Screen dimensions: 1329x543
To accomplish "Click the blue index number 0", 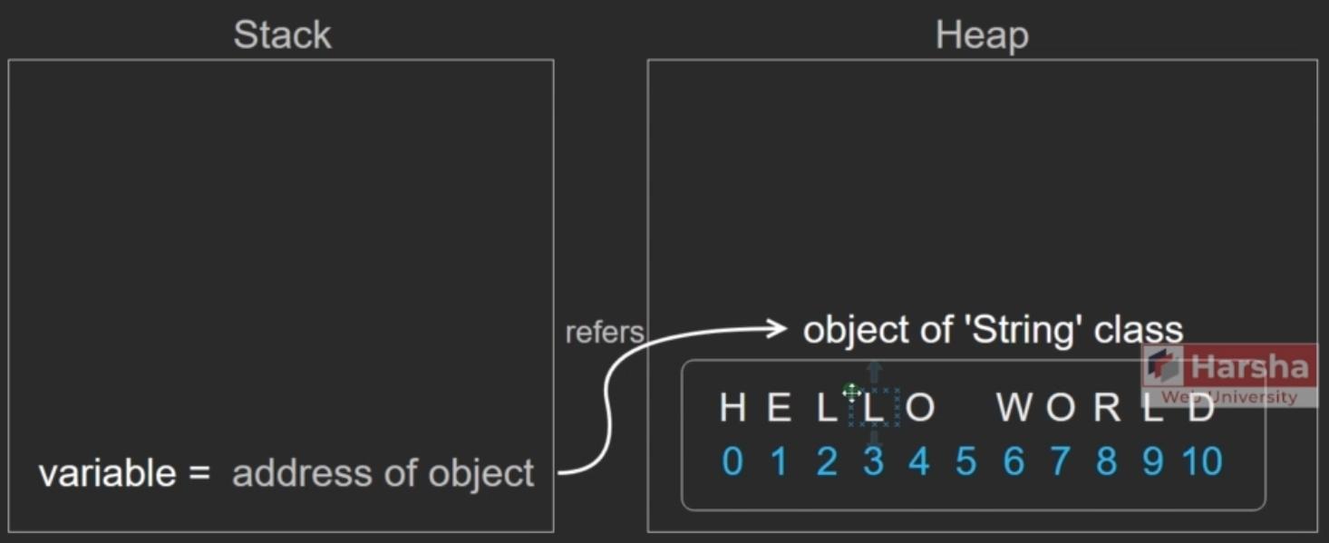I will 732,462.
